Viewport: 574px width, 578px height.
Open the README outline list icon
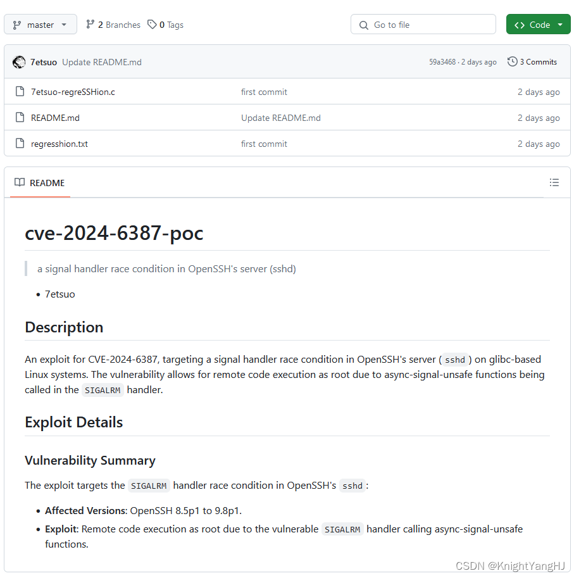coord(554,182)
